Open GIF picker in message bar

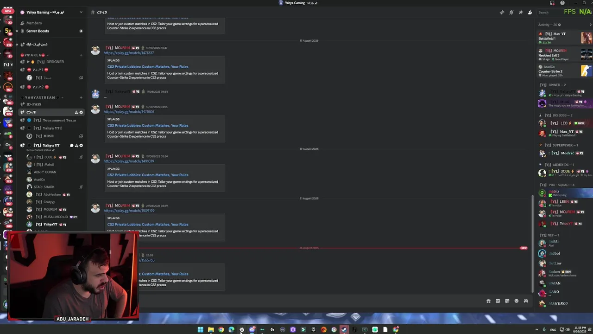click(498, 301)
